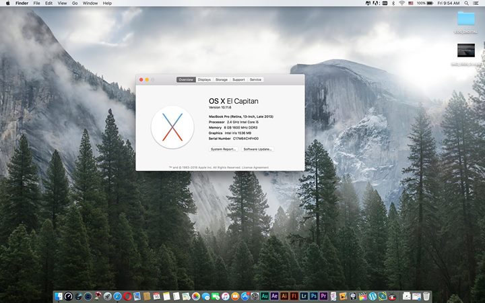Launch Adobe Lightroom from the Dock
Screen dimensions: 485x303
tap(304, 296)
